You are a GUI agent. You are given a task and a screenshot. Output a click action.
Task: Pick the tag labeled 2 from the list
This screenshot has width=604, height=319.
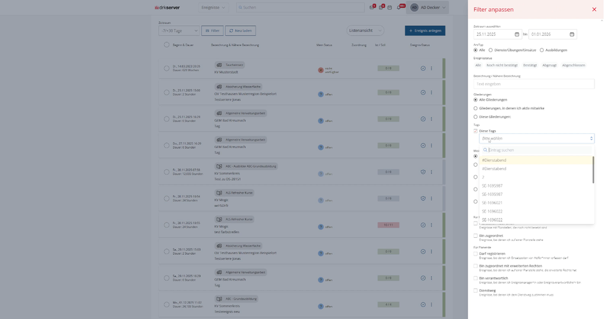coord(483,177)
